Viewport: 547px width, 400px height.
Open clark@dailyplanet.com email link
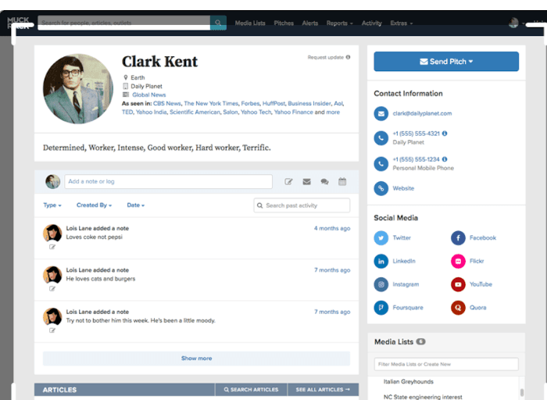coord(422,113)
